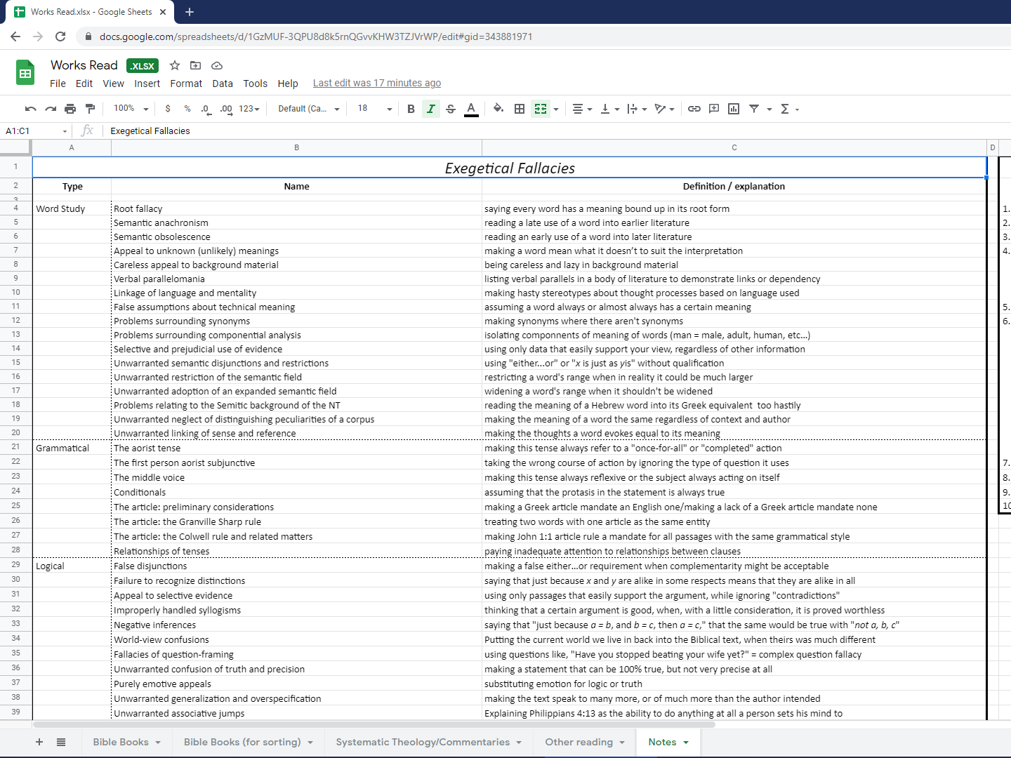Click the Insert comment icon
This screenshot has height=758, width=1011.
coord(714,109)
